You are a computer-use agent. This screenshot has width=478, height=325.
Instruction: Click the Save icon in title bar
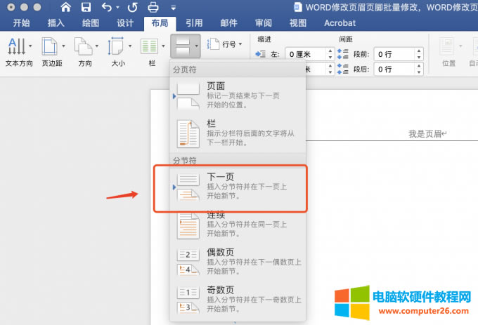(86, 8)
